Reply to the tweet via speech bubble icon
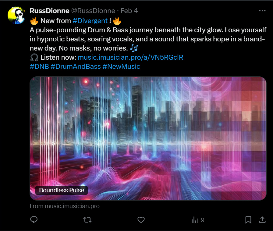Screen dimensions: 273x231 (x=34, y=220)
